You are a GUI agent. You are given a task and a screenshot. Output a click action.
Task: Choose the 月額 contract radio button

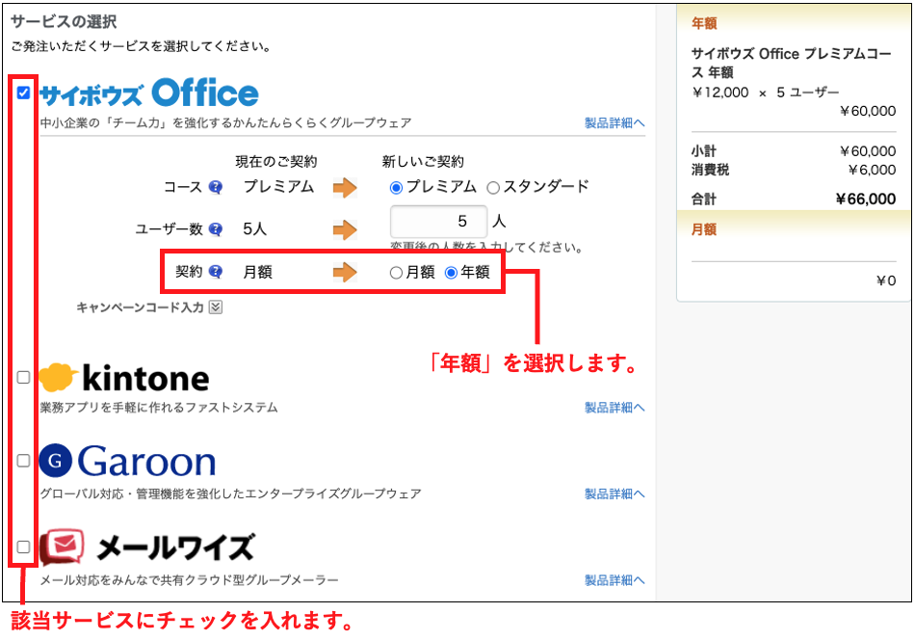tap(396, 273)
